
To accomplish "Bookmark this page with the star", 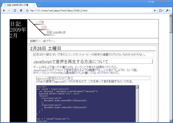I will (x=27, y=11).
